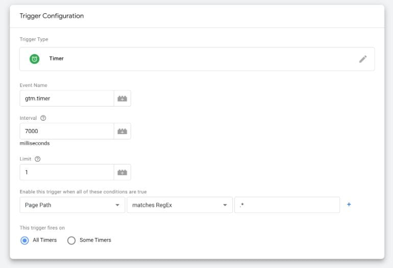Click the Some Timers label text
Image resolution: width=393 pixels, height=268 pixels.
pyautogui.click(x=95, y=240)
